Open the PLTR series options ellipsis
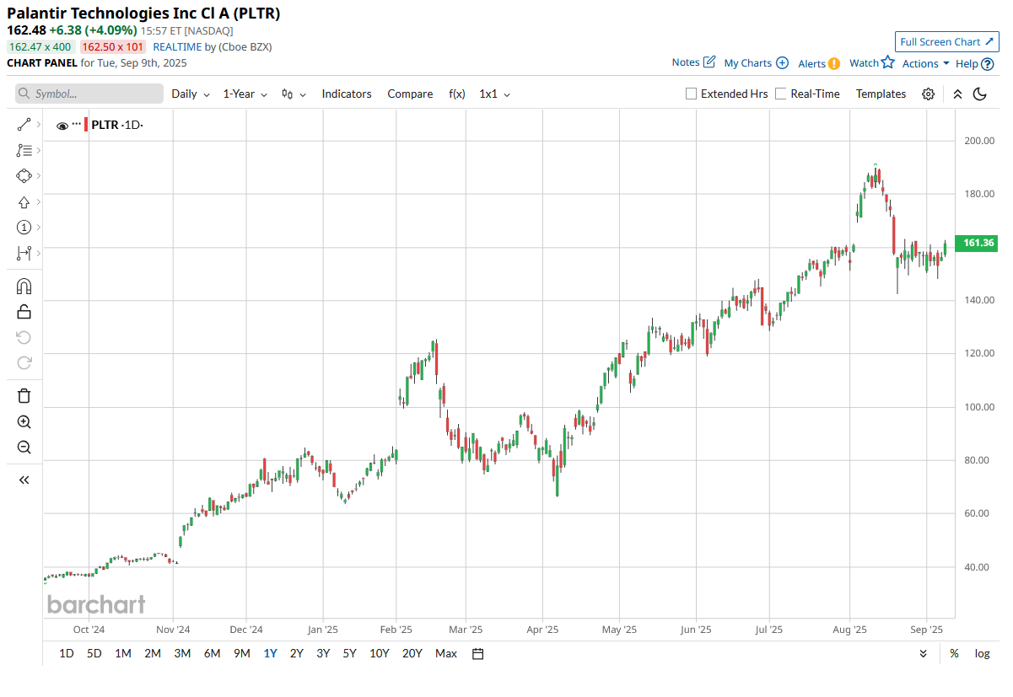Viewport: 1013px width, 697px height. coord(77,125)
